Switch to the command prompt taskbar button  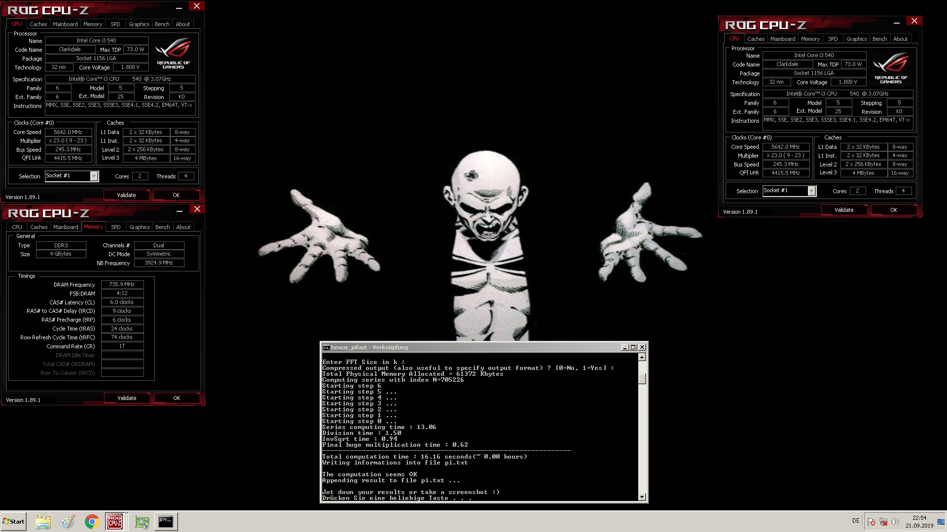pos(166,522)
